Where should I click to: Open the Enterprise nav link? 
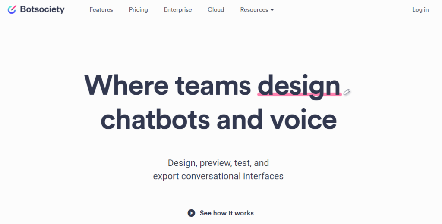point(178,9)
